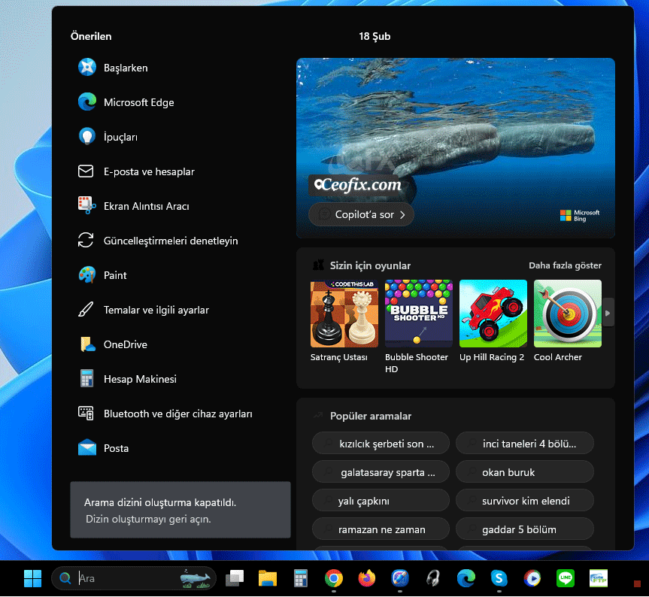Open the media player icon in taskbar
The width and height of the screenshot is (649, 597).
tap(532, 578)
